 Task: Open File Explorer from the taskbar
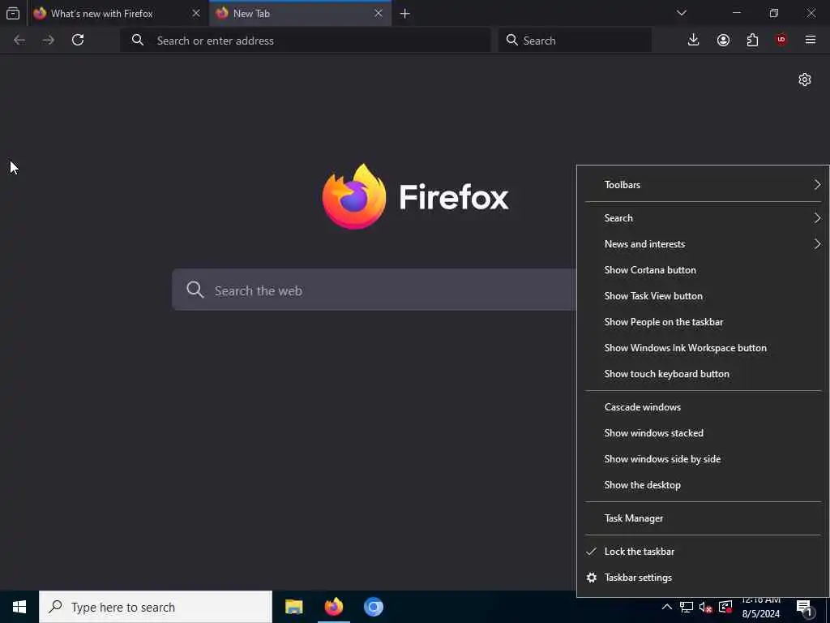293,607
